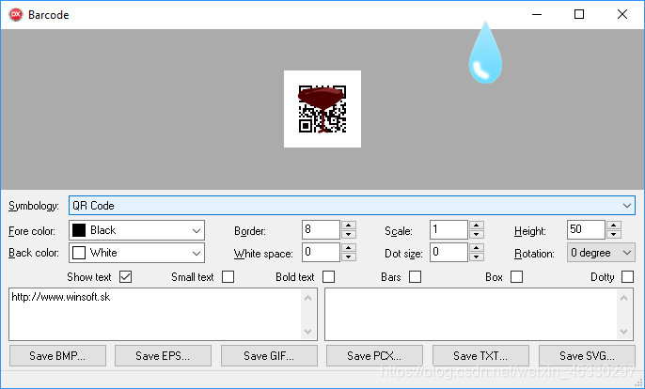
Task: Click into the White space input field
Action: [x=321, y=252]
